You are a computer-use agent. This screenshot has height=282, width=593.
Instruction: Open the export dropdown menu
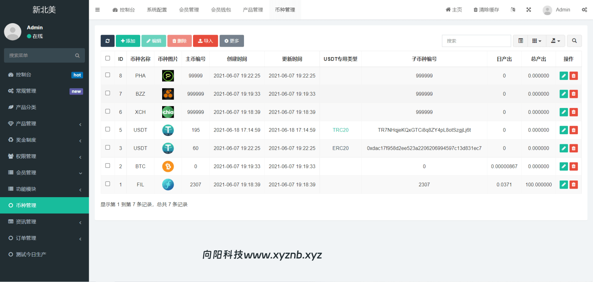[x=556, y=41]
